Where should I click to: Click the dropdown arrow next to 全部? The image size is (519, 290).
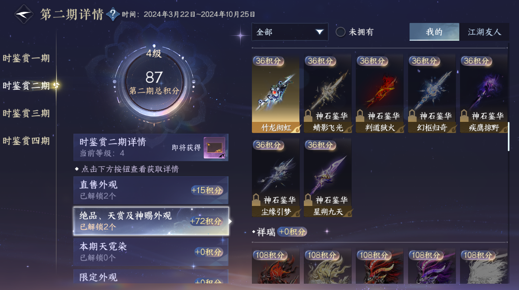tap(319, 32)
